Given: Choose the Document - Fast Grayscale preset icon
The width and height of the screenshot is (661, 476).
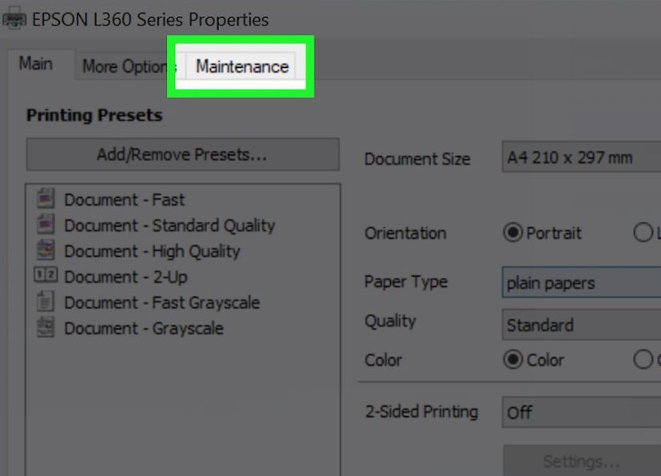Looking at the screenshot, I should tap(45, 301).
